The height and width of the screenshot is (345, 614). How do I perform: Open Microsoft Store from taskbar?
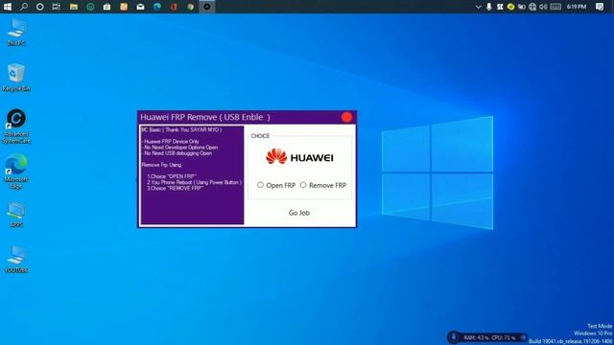(106, 7)
